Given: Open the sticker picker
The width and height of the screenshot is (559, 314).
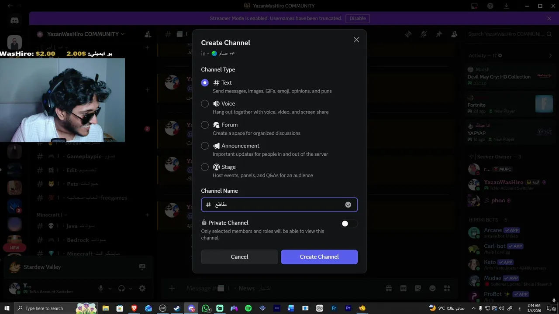Looking at the screenshot, I should pyautogui.click(x=418, y=288).
